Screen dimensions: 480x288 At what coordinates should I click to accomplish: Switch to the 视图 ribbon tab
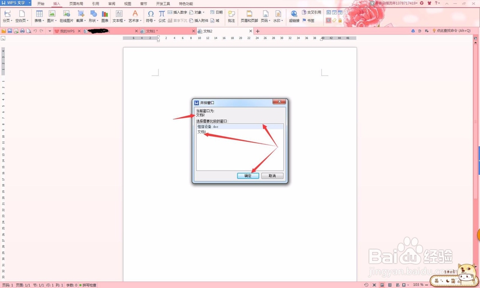128,4
